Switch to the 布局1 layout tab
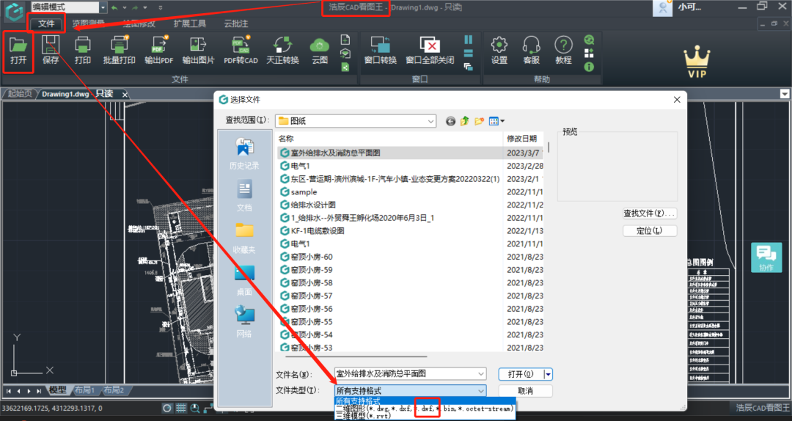792x421 pixels. (x=85, y=390)
